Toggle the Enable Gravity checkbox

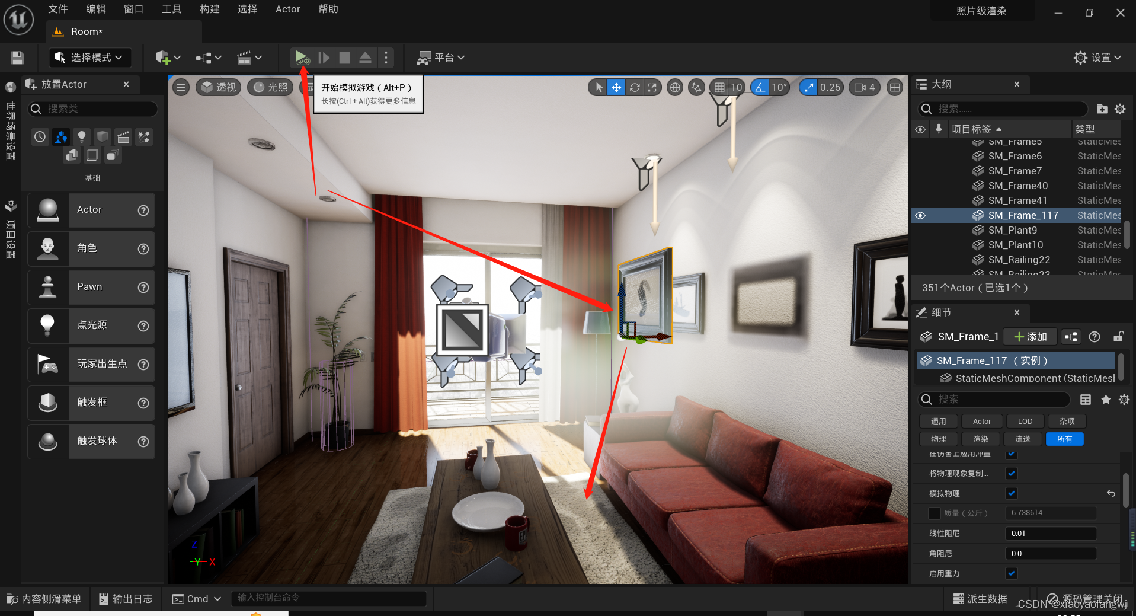pyautogui.click(x=1012, y=573)
